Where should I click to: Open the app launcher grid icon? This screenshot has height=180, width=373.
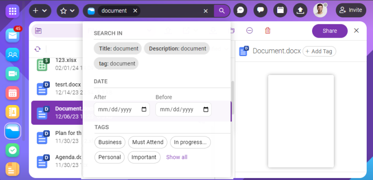(x=13, y=11)
